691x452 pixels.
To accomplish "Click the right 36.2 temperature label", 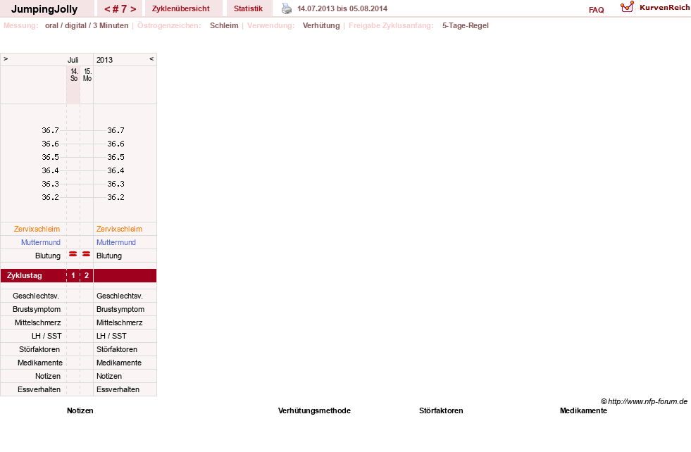I will pos(116,197).
